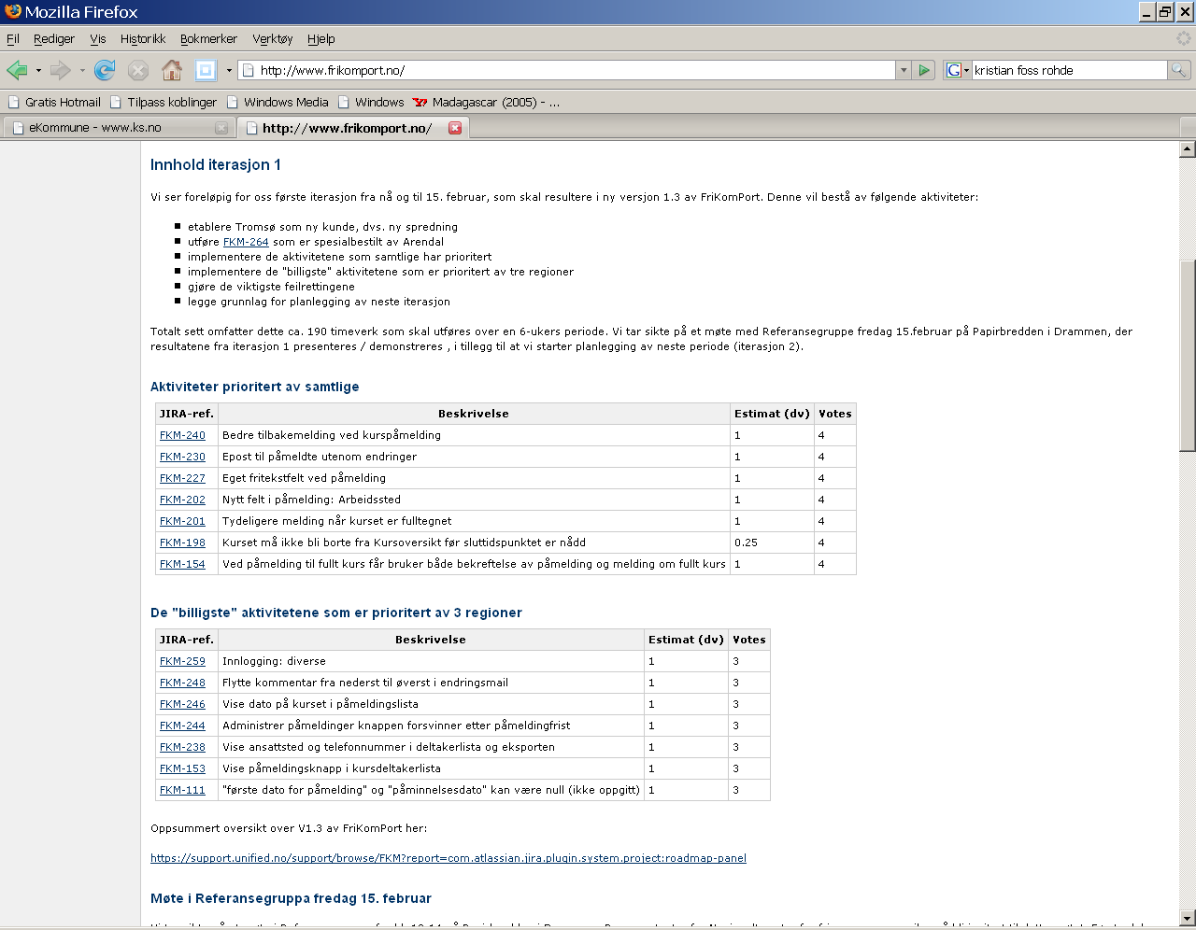Click 'Møte i Referansegruppa fredag 15. februar' heading
Viewport: 1196px width, 930px height.
click(x=291, y=898)
